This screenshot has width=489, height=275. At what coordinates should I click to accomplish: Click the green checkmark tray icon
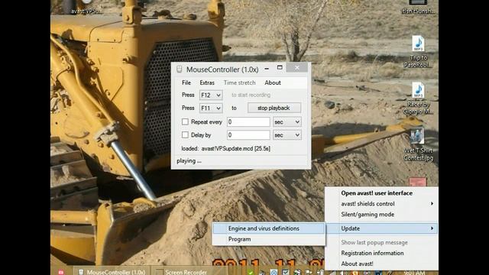point(251,272)
